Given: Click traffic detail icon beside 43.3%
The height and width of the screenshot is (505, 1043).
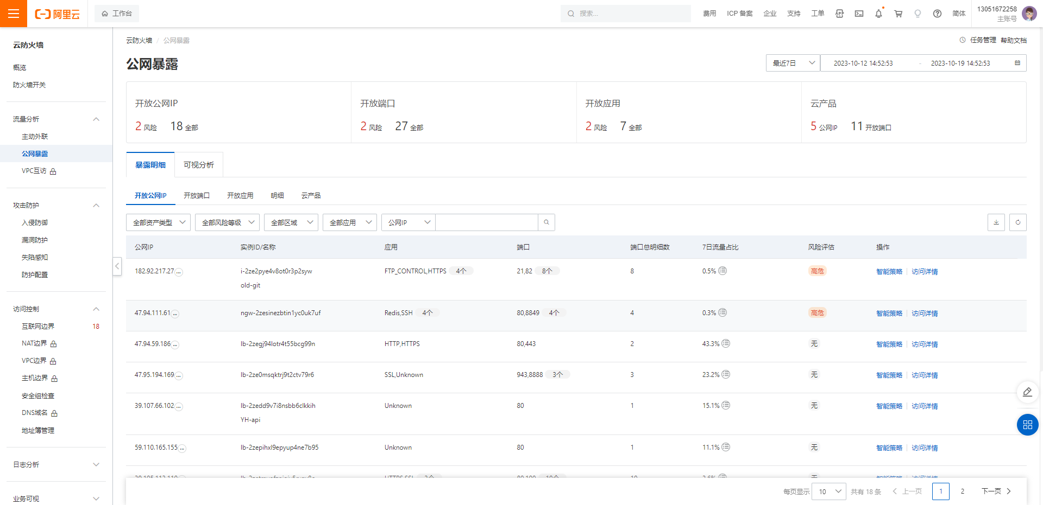Looking at the screenshot, I should [x=726, y=343].
